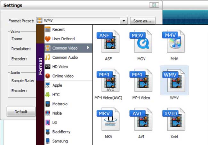Select the ASF format icon
This screenshot has height=145, width=208.
coord(108,41)
